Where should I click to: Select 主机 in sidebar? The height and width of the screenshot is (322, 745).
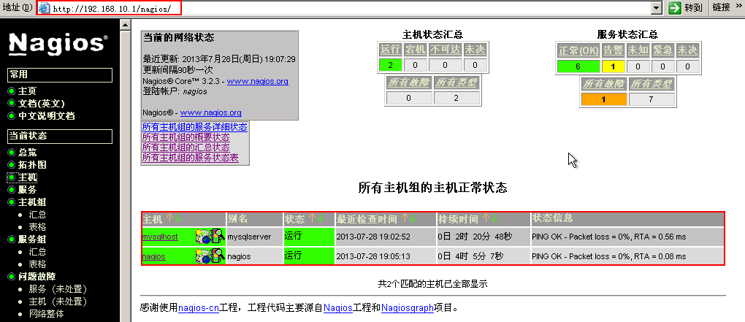click(x=27, y=177)
